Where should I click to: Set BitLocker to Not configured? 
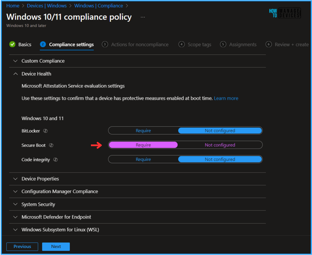[x=220, y=131]
